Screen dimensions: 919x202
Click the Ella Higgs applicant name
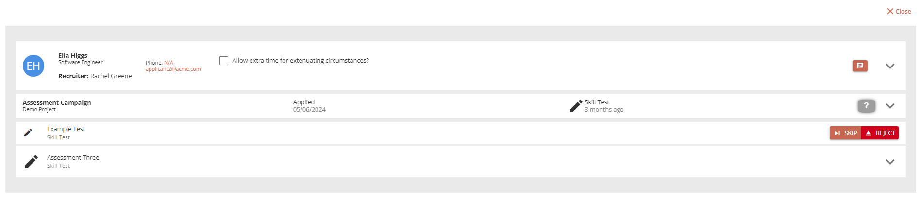[73, 56]
